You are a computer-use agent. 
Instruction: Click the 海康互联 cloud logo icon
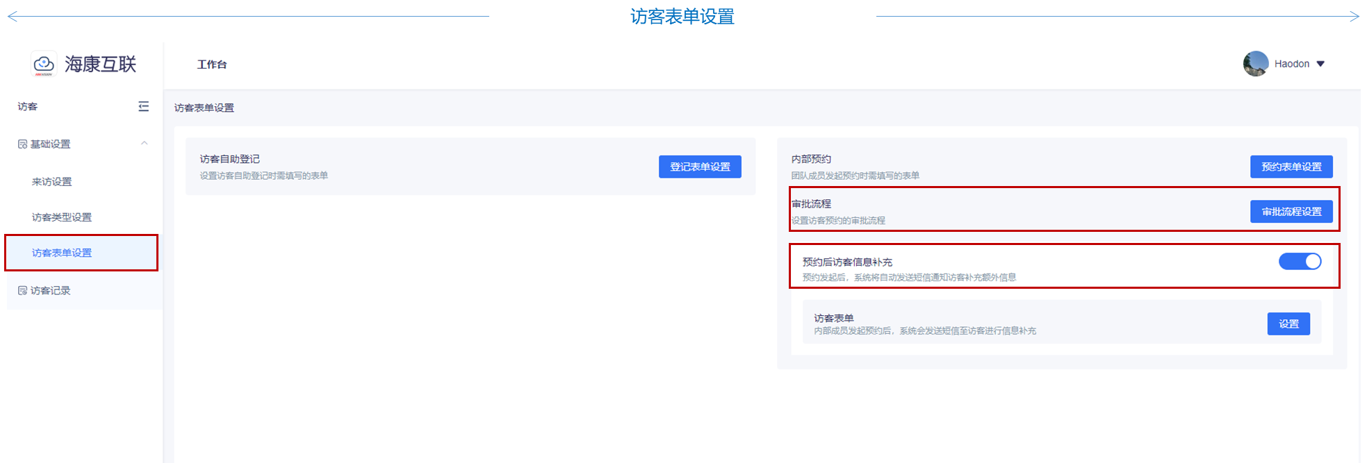[44, 64]
